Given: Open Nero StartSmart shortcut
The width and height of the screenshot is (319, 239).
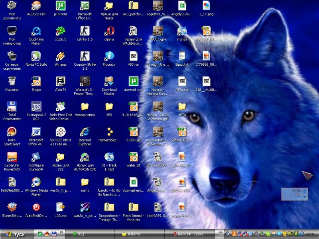Looking at the screenshot, I should [12, 132].
